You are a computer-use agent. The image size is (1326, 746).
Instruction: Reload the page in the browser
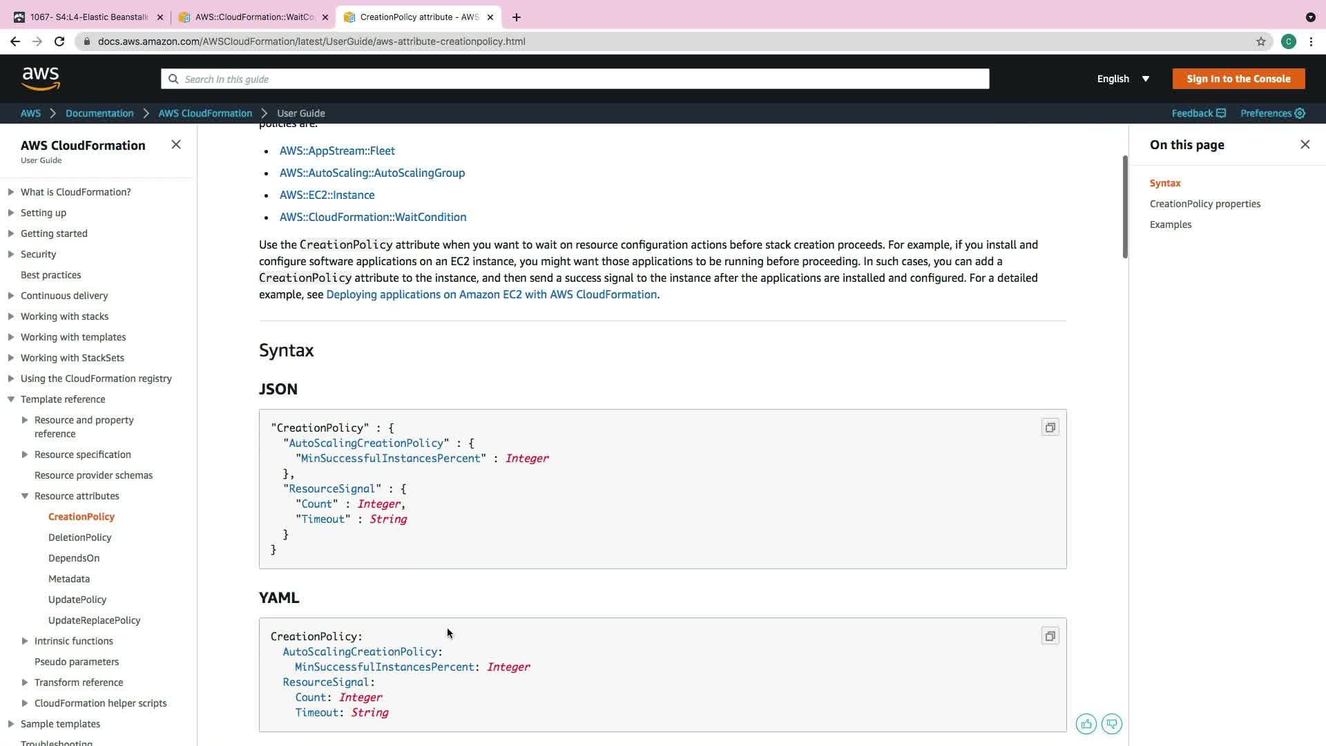click(59, 41)
